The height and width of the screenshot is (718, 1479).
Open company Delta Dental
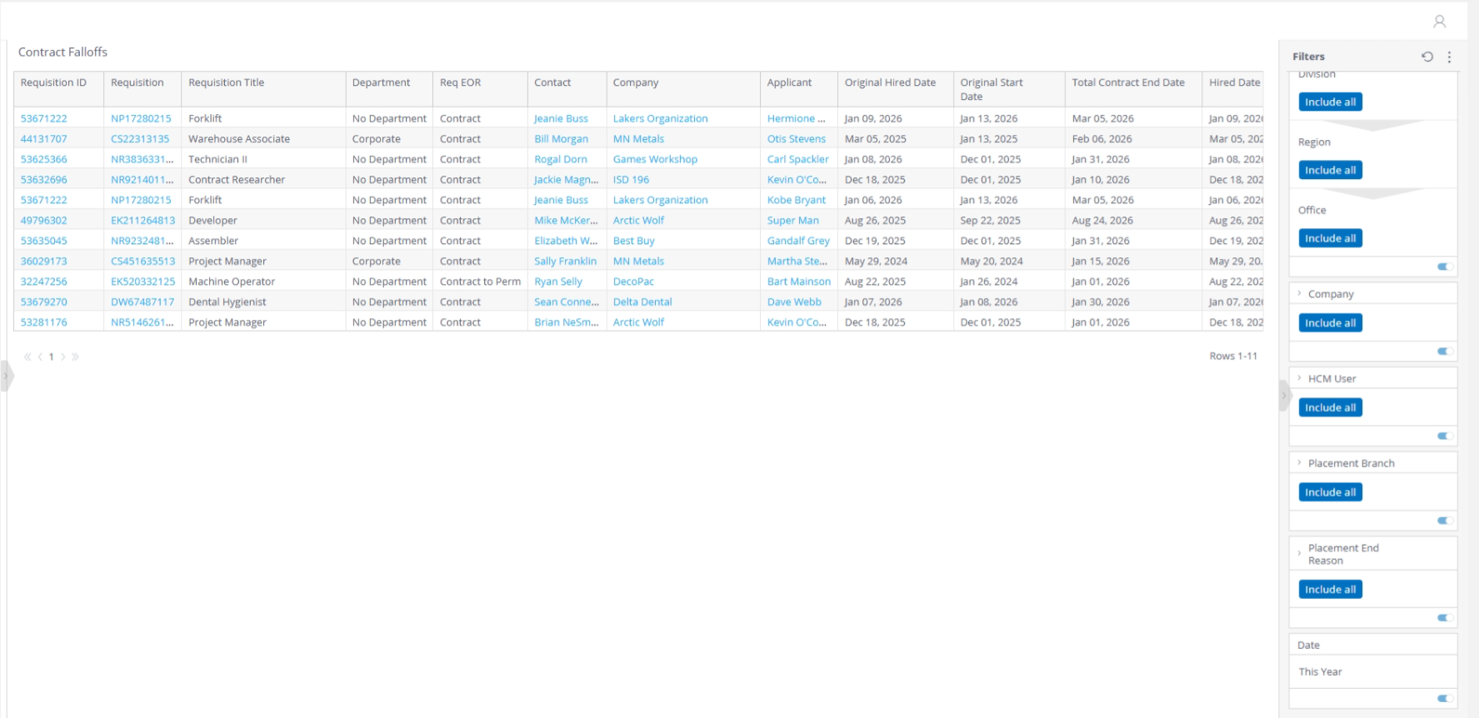tap(642, 302)
